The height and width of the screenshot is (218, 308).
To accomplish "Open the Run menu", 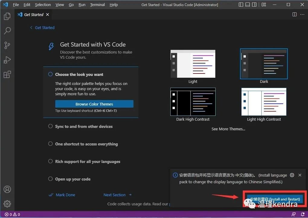I will coord(82,5).
